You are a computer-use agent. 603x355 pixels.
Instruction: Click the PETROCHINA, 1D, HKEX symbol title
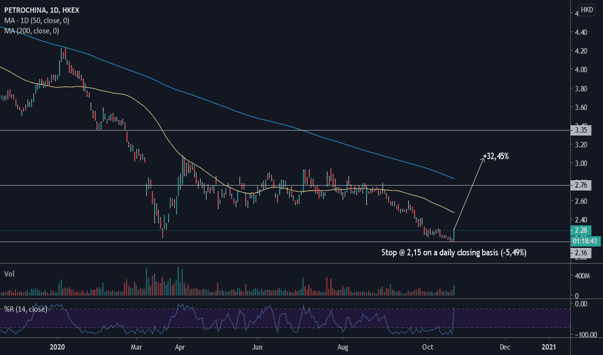[41, 10]
